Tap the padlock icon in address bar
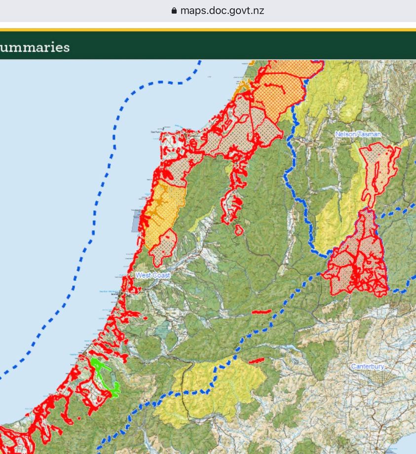This screenshot has height=454, width=416. [173, 11]
